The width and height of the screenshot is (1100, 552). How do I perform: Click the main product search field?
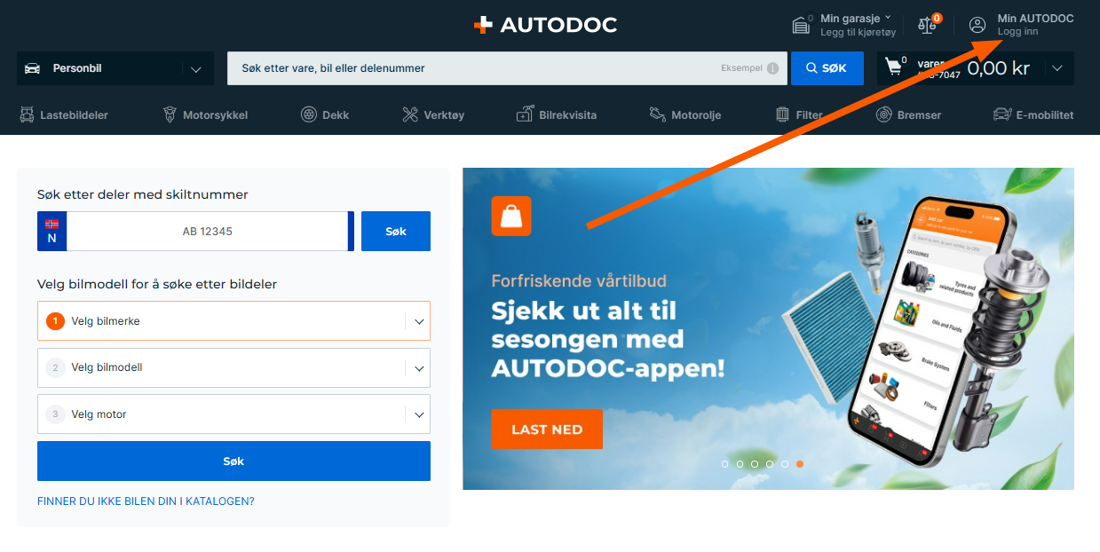507,68
